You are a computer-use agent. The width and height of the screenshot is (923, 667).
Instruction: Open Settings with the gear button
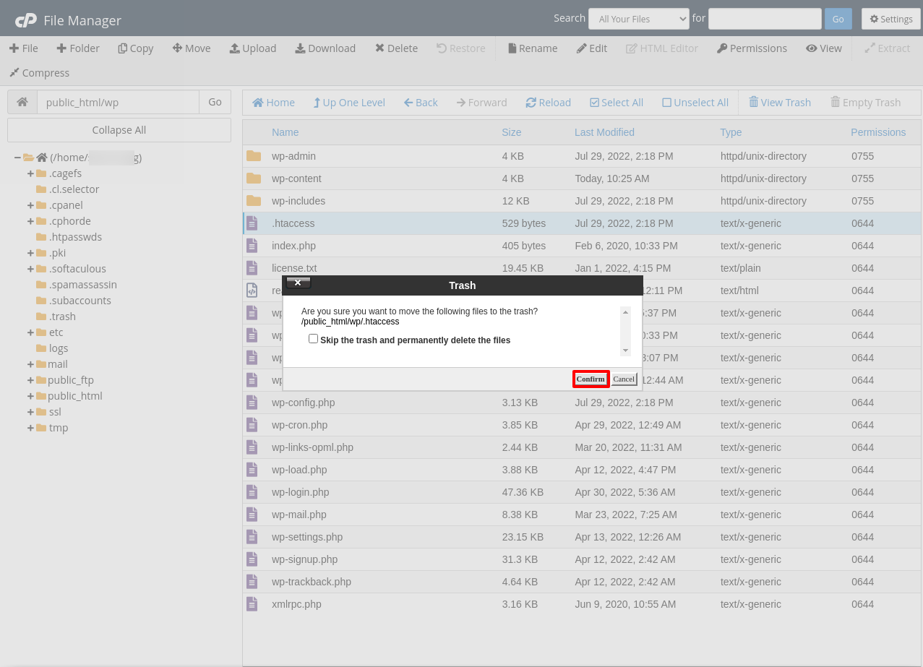pyautogui.click(x=891, y=19)
